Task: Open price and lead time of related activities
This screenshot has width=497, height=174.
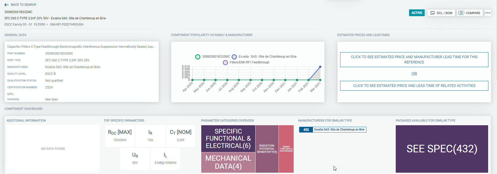Action: click(414, 86)
